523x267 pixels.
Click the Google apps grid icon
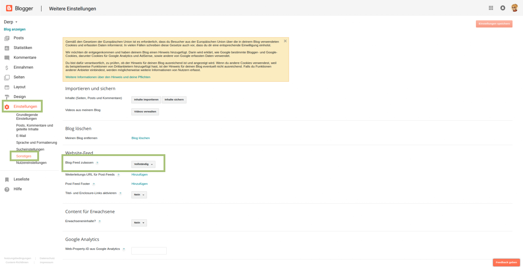click(491, 8)
